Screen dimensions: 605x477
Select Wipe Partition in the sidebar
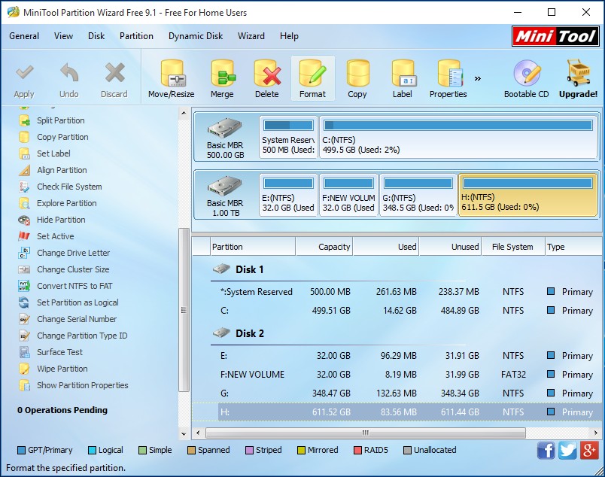click(63, 369)
